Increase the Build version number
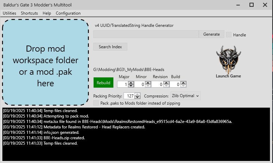The width and height of the screenshot is (273, 163). [183, 83]
